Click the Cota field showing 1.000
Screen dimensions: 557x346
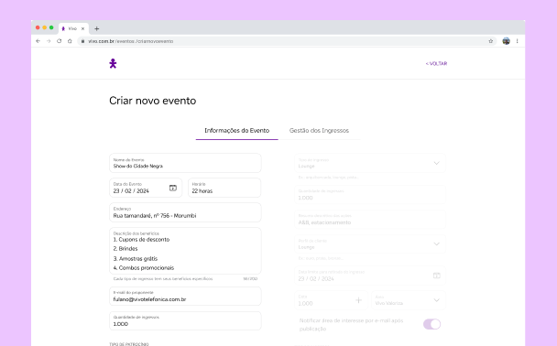(332, 300)
